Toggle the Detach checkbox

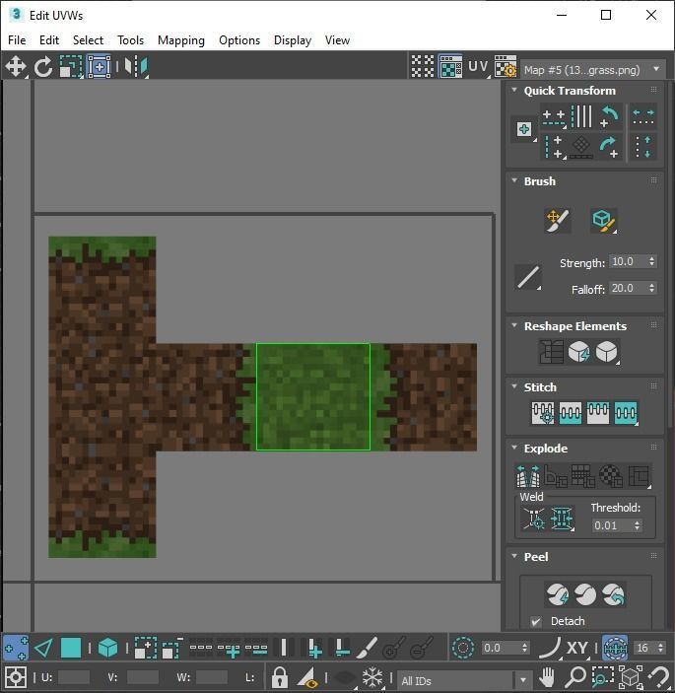536,621
